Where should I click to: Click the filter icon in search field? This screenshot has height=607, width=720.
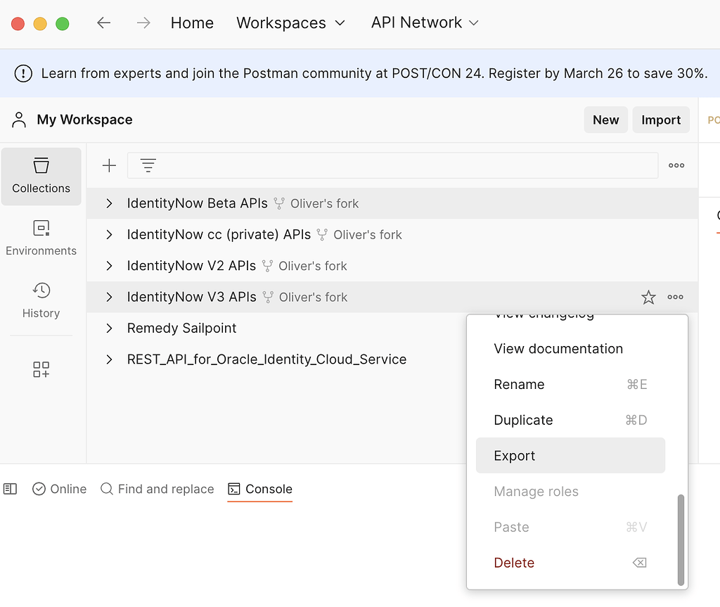148,165
